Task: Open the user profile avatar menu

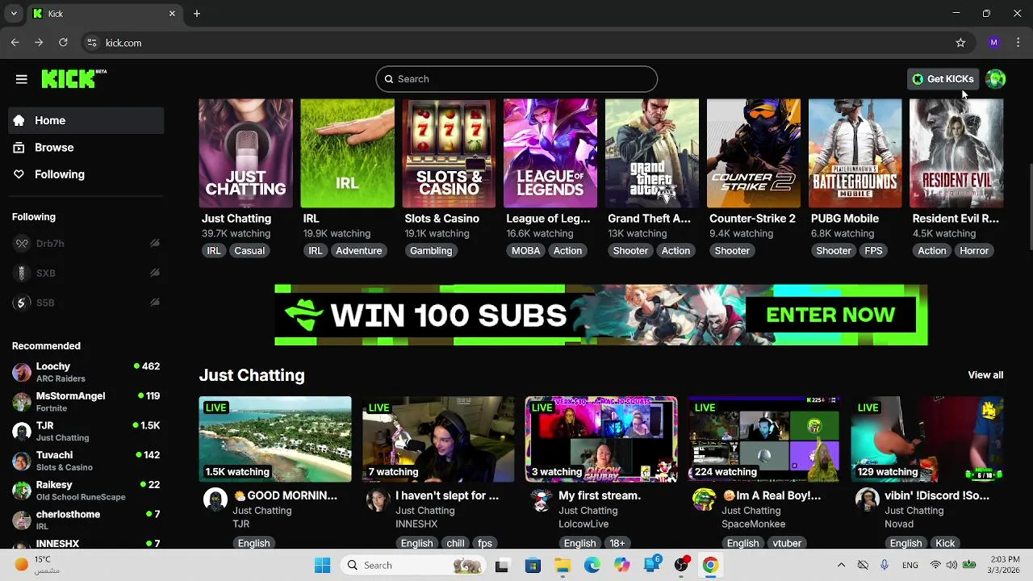Action: [995, 79]
